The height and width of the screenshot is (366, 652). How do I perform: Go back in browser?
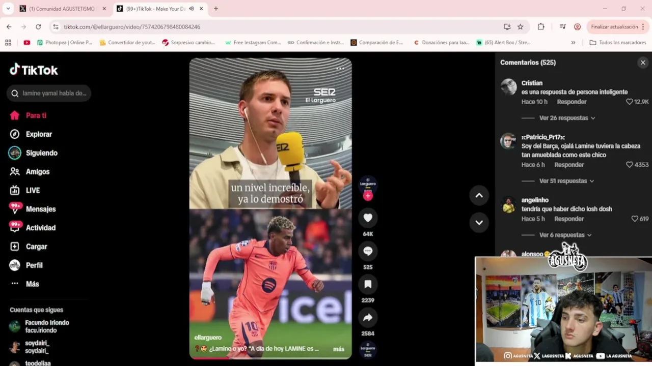point(9,26)
